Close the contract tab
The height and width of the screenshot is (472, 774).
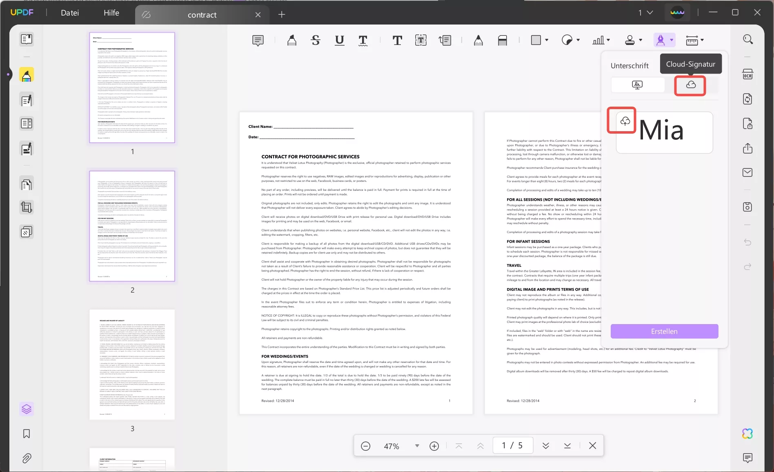(258, 15)
